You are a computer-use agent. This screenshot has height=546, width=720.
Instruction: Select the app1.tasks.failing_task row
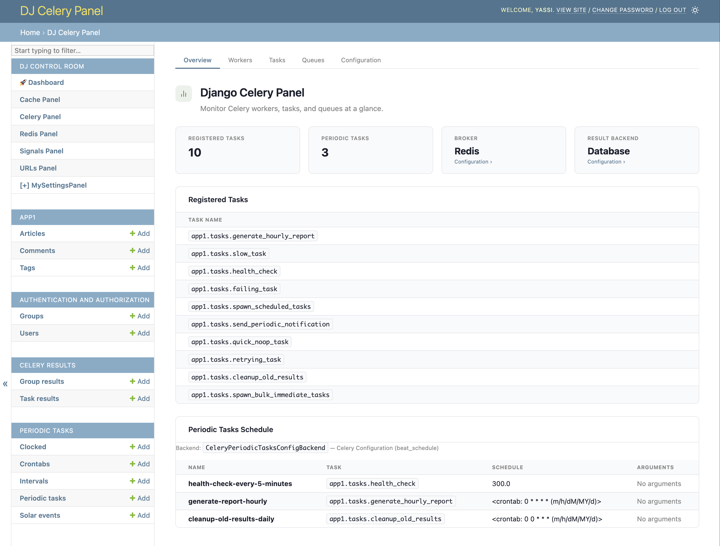(x=437, y=289)
